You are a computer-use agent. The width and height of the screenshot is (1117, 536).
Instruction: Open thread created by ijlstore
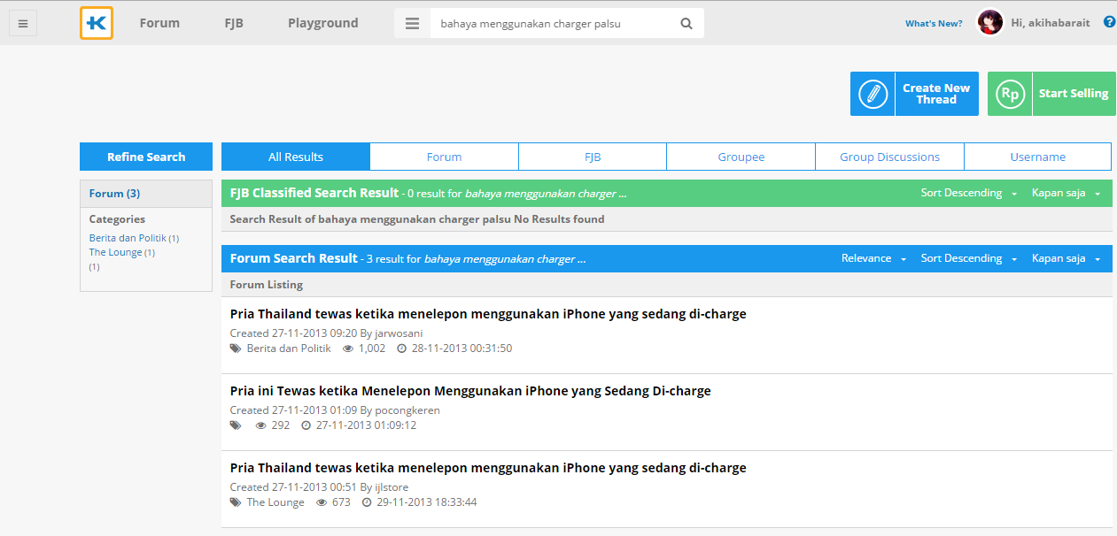[488, 468]
